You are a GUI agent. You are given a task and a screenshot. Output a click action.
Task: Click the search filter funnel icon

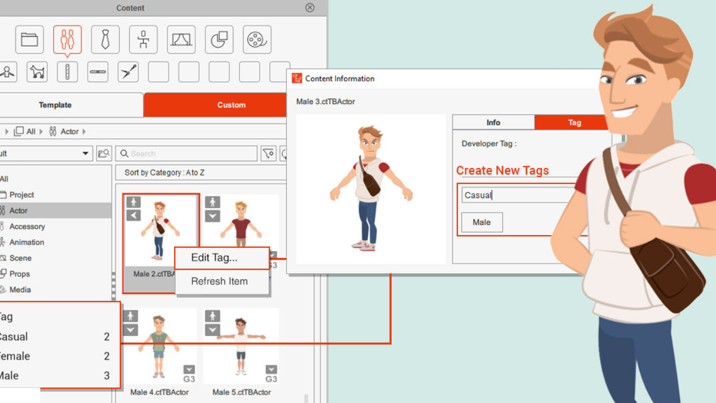coord(268,153)
